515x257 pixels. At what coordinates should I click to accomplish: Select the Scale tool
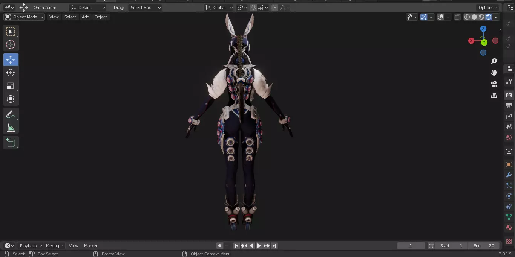point(11,86)
